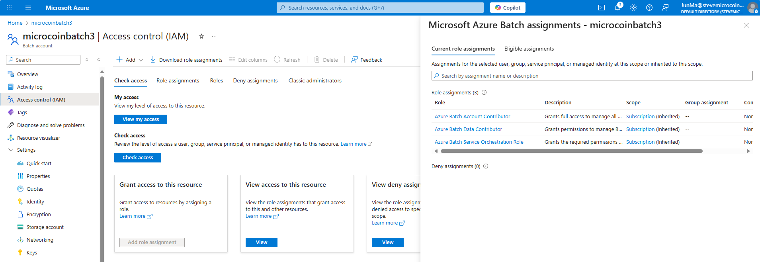Open Encryption settings in sidebar
Viewport: 760px width, 262px height.
39,215
